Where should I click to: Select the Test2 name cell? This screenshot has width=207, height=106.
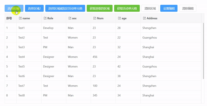(29, 37)
